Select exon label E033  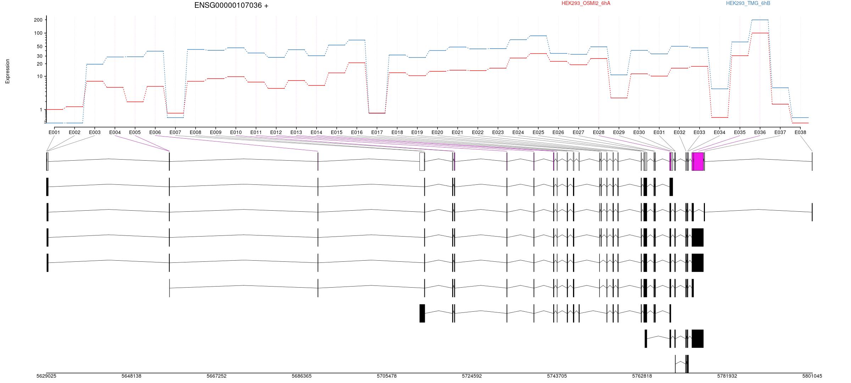(x=699, y=132)
